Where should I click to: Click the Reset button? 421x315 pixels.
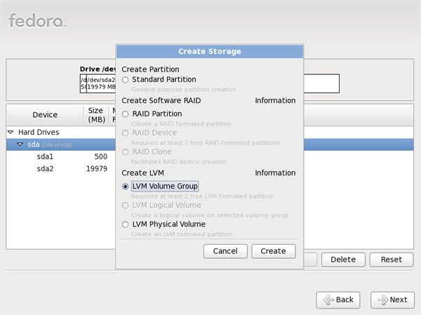point(392,260)
